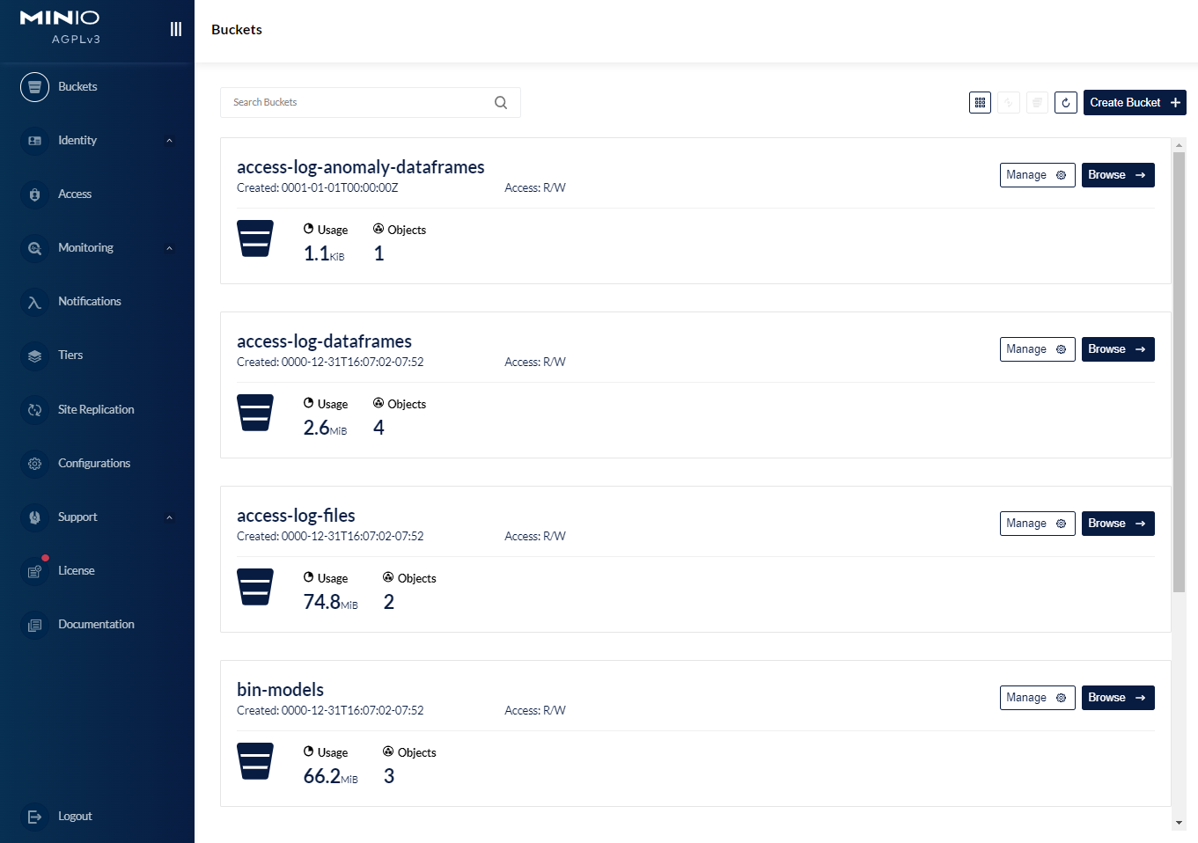
Task: Expand the Support submenu
Action: coord(169,517)
